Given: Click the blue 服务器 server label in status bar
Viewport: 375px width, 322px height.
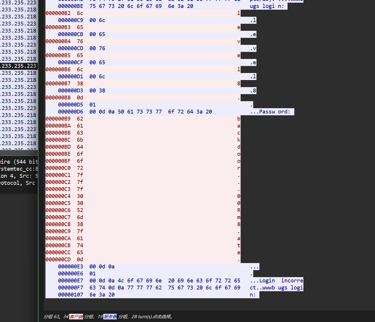Looking at the screenshot, I should (110, 317).
